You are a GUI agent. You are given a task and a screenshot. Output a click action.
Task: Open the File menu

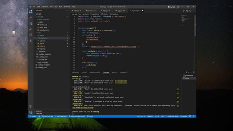[x=34, y=7]
